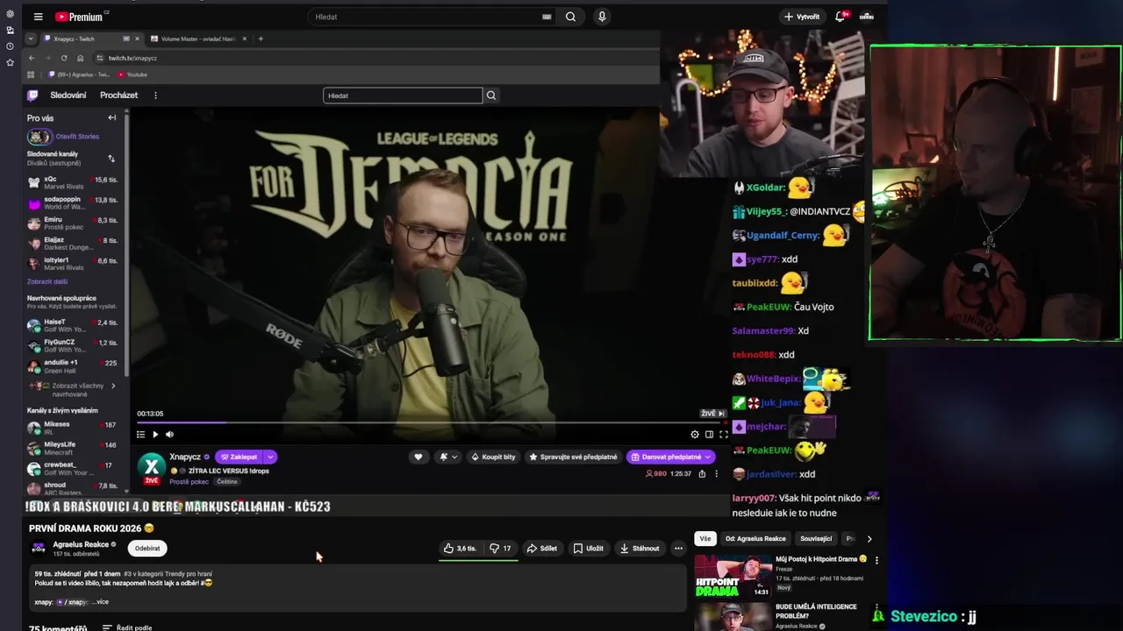The image size is (1123, 631).
Task: Open a new browser tab with plus
Action: tap(261, 39)
